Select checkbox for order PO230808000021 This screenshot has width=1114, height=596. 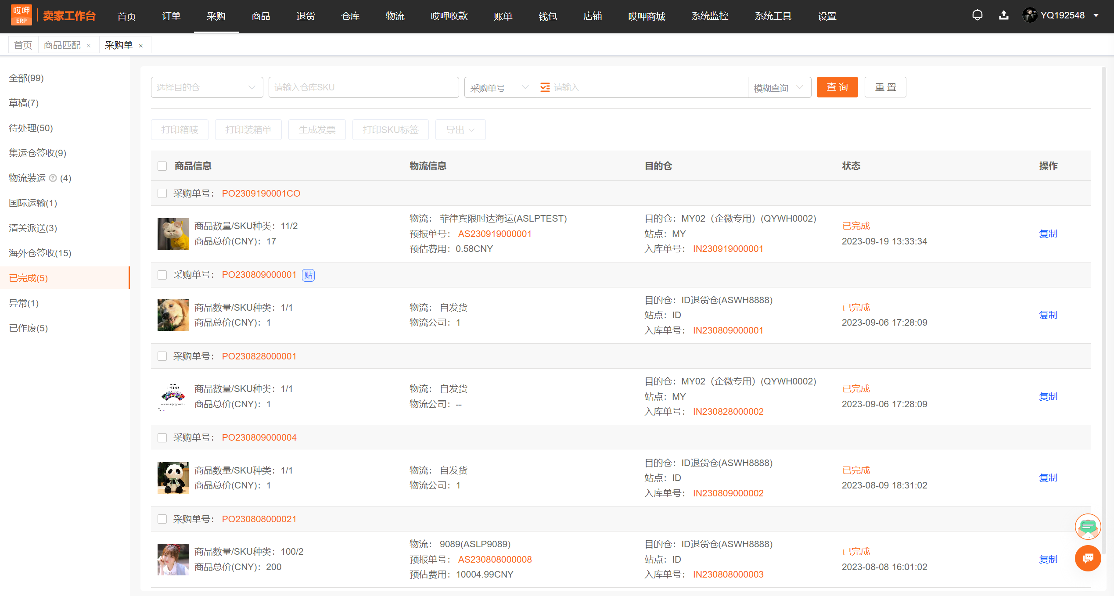click(x=162, y=519)
